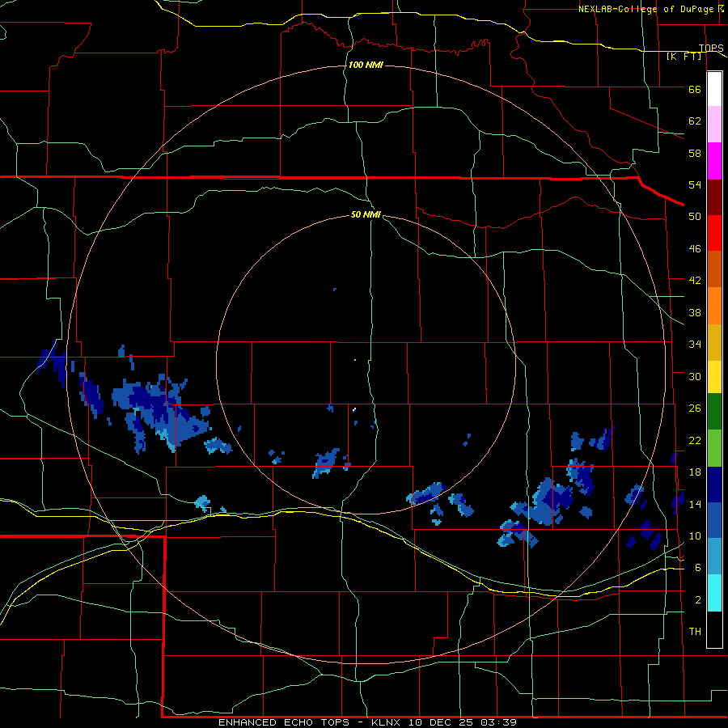Click the "46" legend value

click(x=695, y=249)
